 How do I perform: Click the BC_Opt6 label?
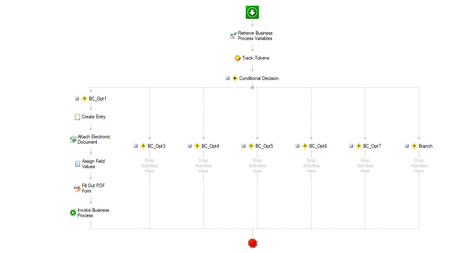[x=318, y=146]
